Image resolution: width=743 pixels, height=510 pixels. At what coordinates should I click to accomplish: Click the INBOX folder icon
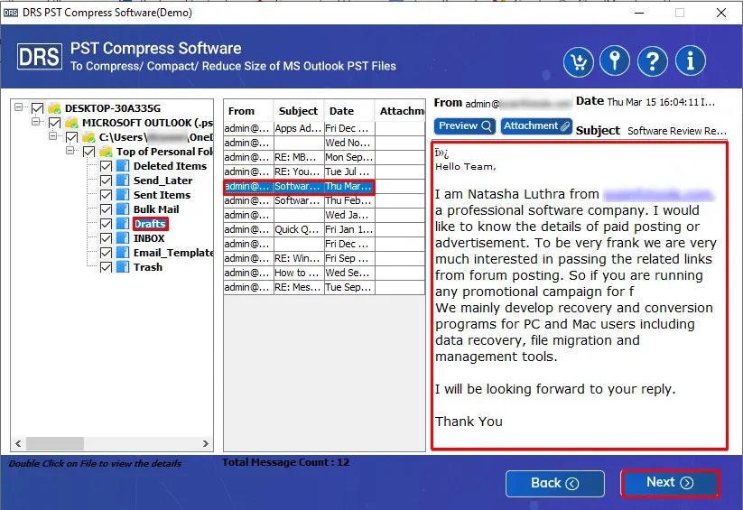point(123,238)
